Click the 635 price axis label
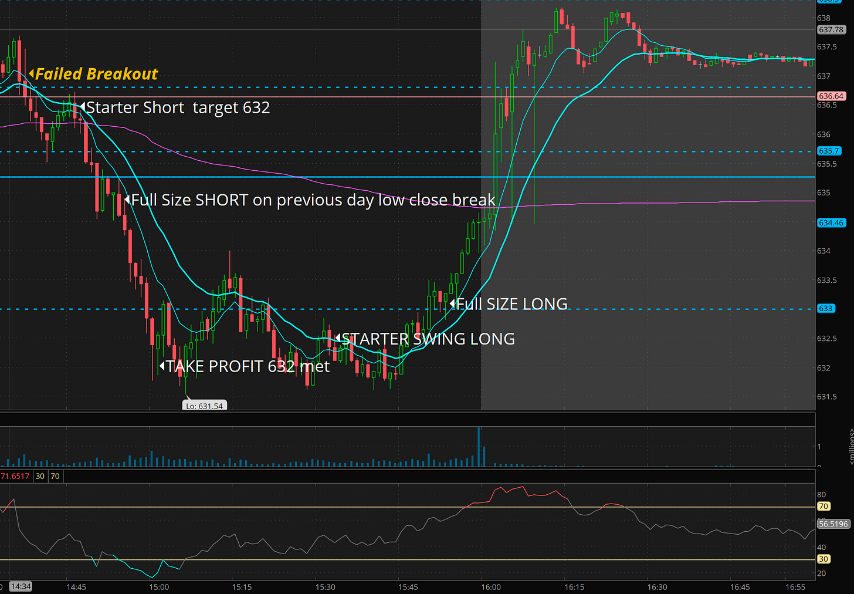The image size is (854, 594). (823, 193)
